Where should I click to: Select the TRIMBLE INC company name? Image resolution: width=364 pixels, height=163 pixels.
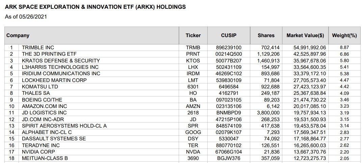pyautogui.click(x=38, y=48)
